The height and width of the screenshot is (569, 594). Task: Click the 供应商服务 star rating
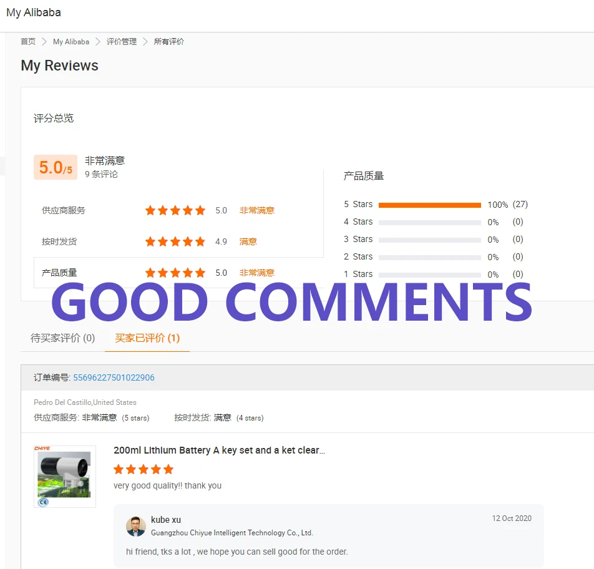pos(175,210)
